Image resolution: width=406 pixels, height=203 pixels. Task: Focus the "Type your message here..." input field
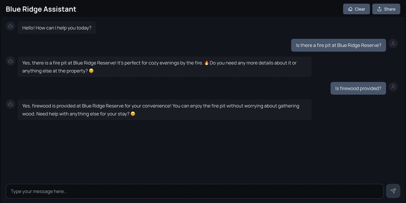(195, 191)
